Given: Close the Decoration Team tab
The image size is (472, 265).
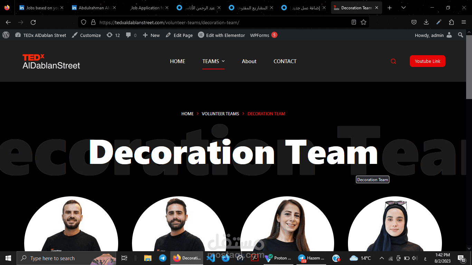Looking at the screenshot, I should [377, 8].
